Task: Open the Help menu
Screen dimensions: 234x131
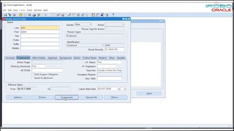Action: click(x=45, y=10)
